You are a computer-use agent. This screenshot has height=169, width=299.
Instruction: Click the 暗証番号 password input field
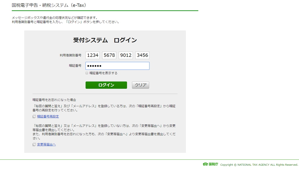[x=117, y=66]
